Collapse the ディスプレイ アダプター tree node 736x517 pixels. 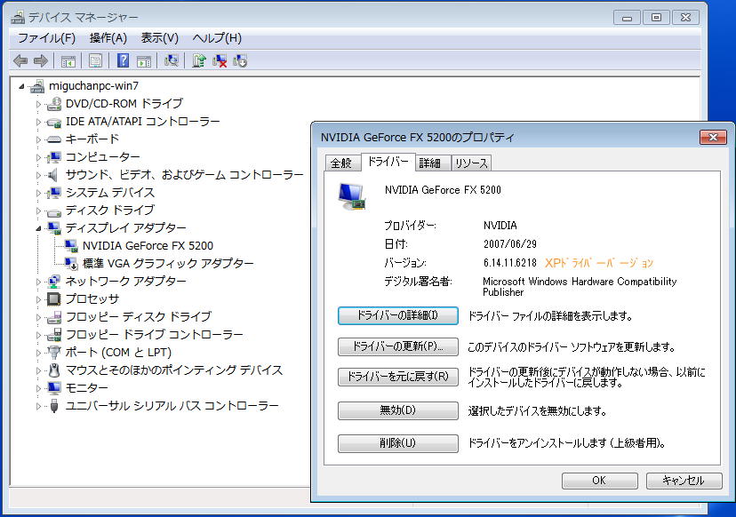38,228
